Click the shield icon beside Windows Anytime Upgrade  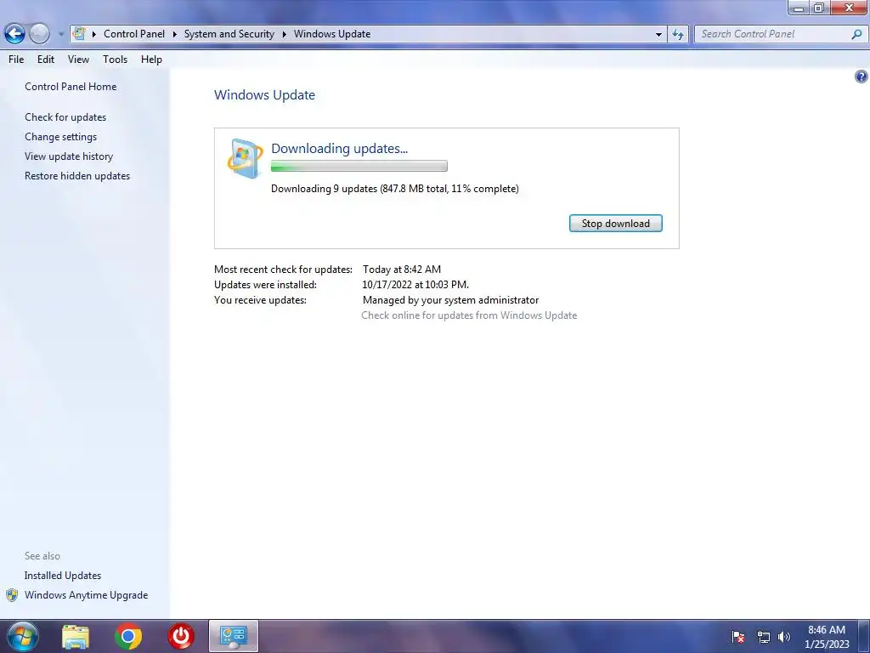tap(12, 595)
